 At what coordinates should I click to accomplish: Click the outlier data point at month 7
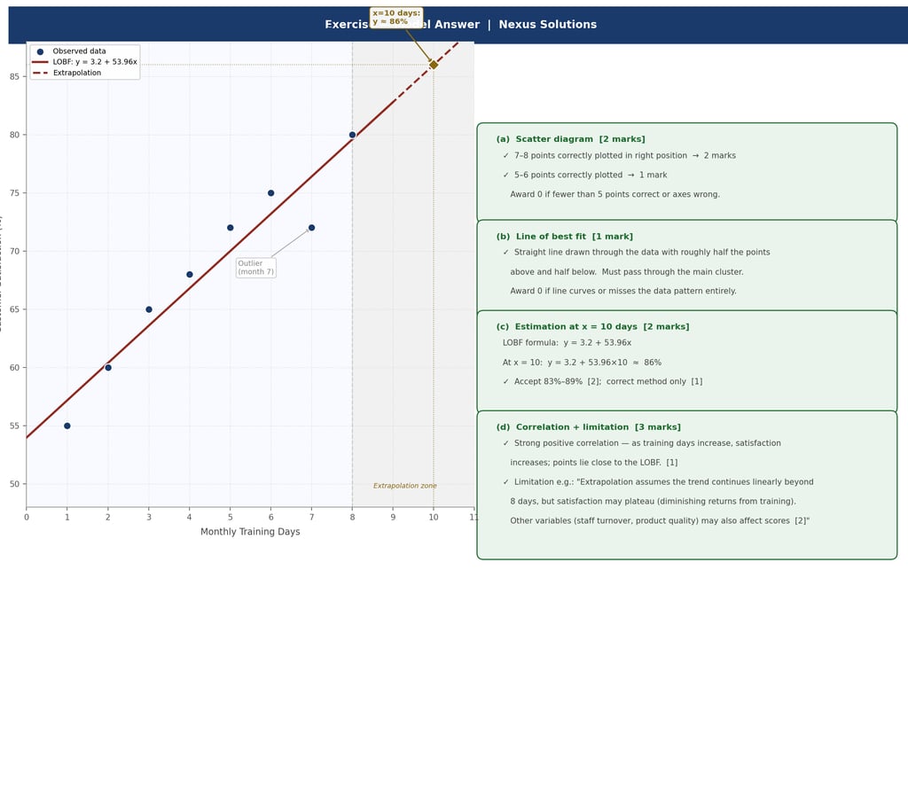tap(311, 228)
